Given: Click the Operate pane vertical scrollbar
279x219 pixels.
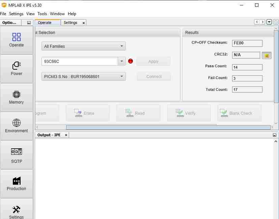Looking at the screenshot, I should [276, 66].
